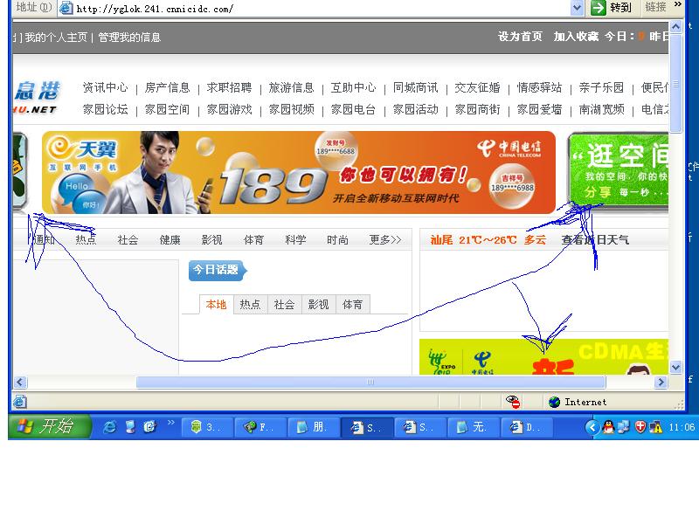Launch Internet Explorer from quick launch
This screenshot has width=699, height=524.
coord(110,427)
